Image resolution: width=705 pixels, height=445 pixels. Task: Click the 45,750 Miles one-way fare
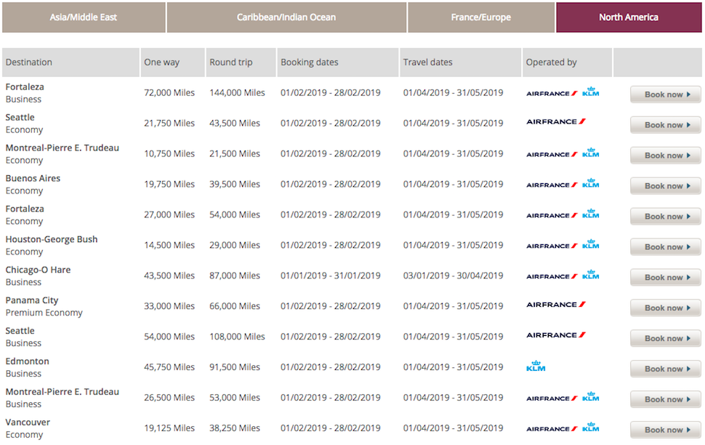pos(169,367)
